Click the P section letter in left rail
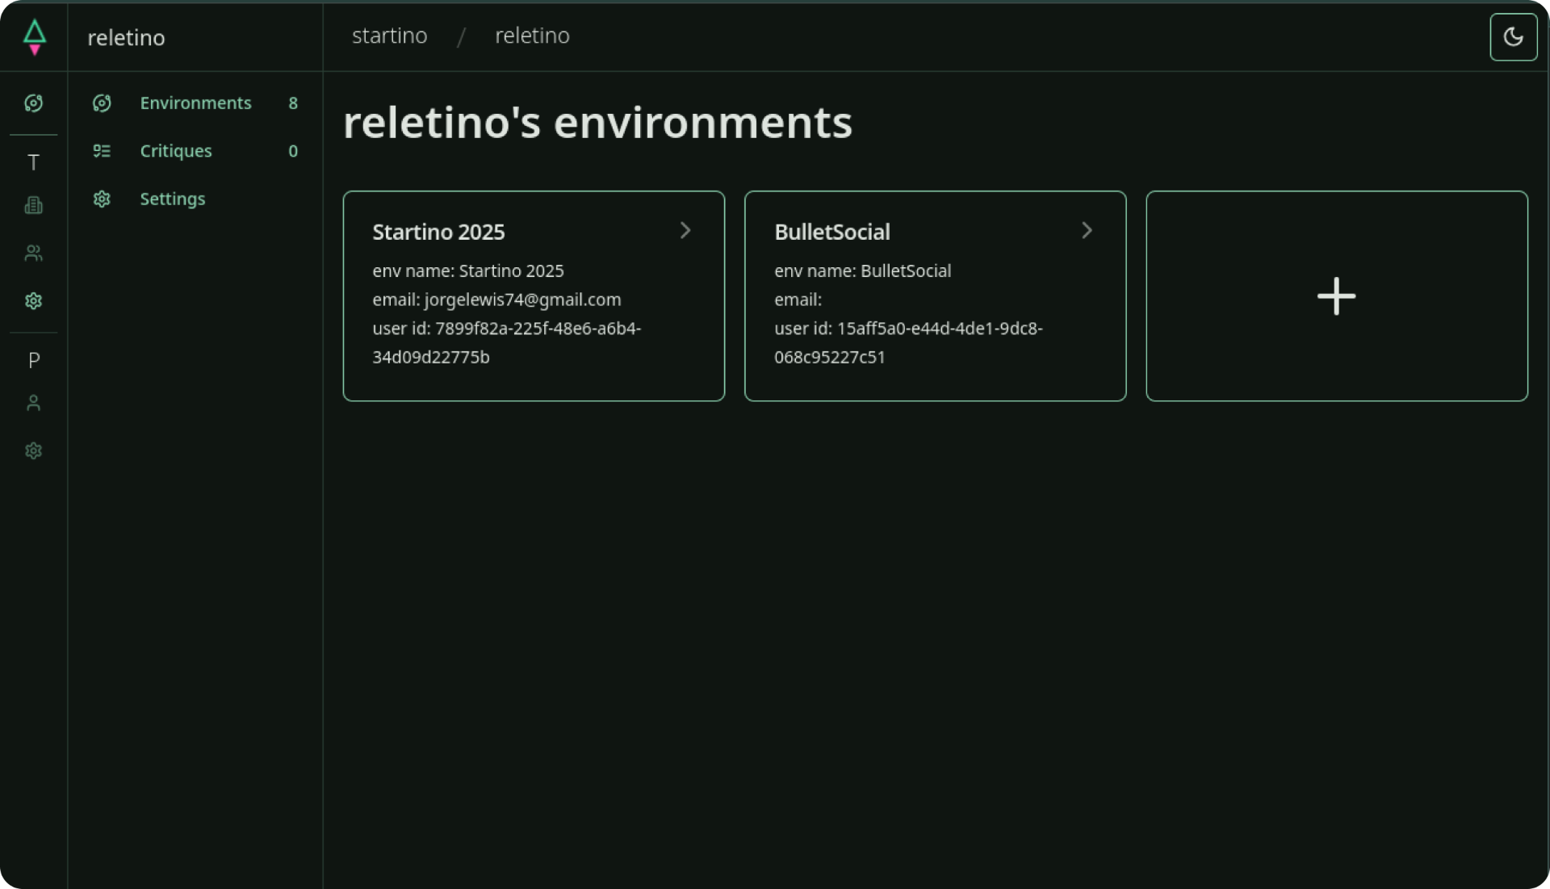Viewport: 1550px width, 889px height. pos(33,360)
